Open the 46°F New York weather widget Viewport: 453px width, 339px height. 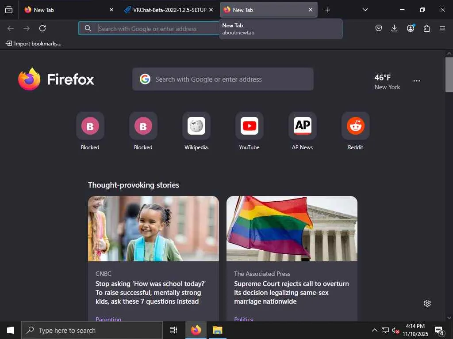pos(387,82)
